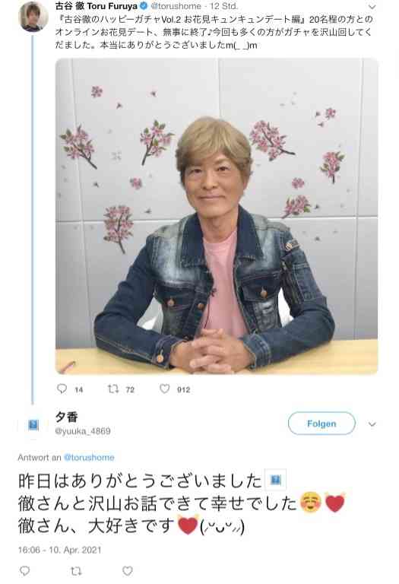Retweet the post with 72 retweets
This screenshot has width=399, height=584.
[113, 389]
